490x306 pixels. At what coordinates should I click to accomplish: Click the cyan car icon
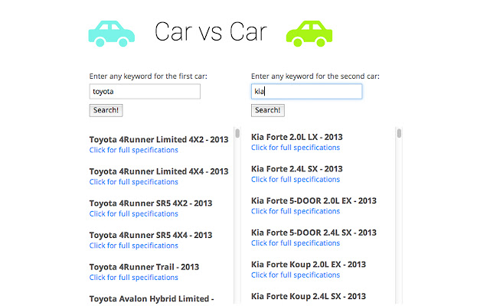point(112,34)
